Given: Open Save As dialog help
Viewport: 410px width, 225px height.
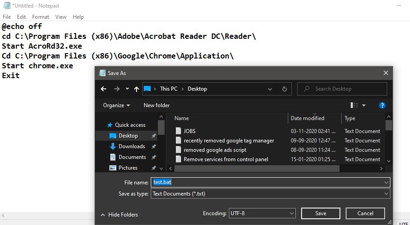Looking at the screenshot, I should [x=382, y=105].
